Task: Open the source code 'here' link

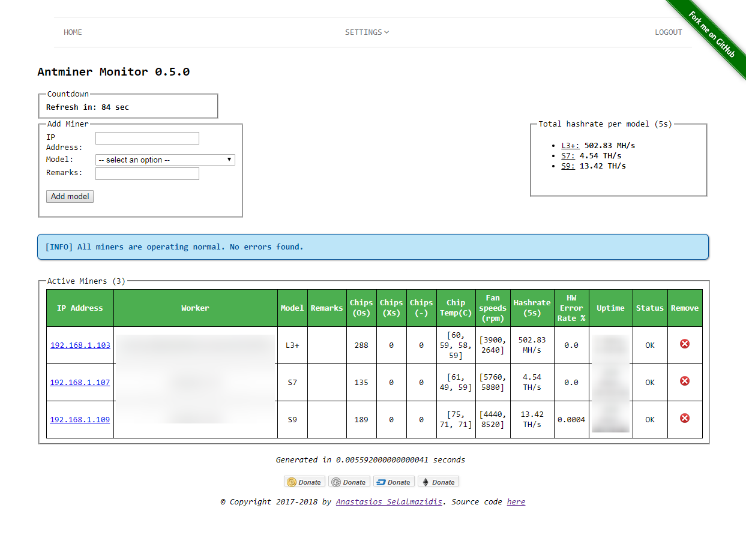Action: coord(516,501)
